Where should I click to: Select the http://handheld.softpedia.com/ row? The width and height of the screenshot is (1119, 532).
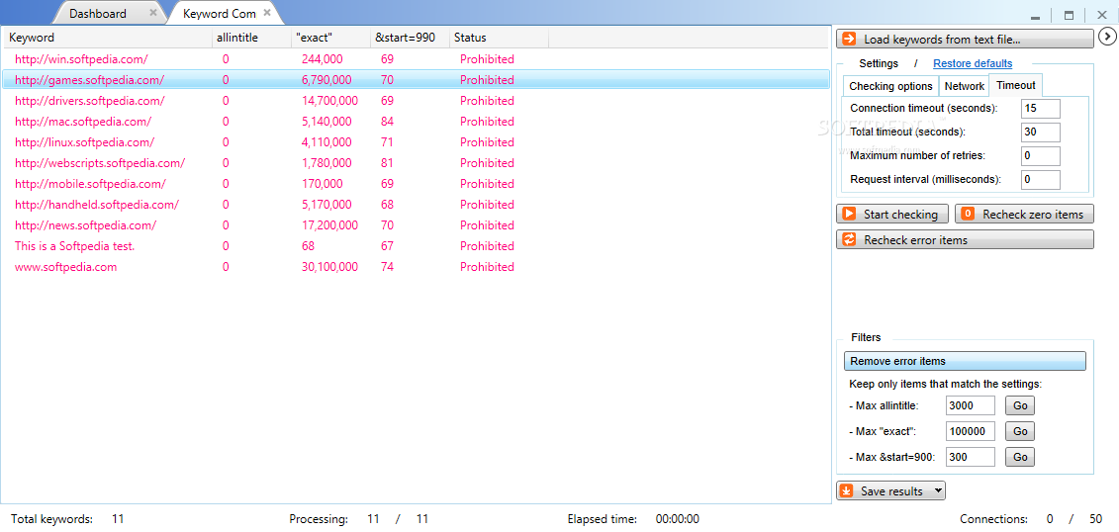[x=417, y=205]
